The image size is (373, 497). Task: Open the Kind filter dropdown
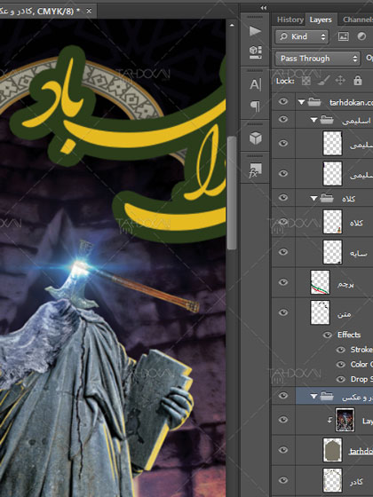[x=302, y=36]
